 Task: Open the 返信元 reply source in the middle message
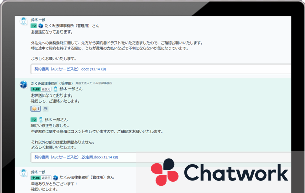coord(46,89)
